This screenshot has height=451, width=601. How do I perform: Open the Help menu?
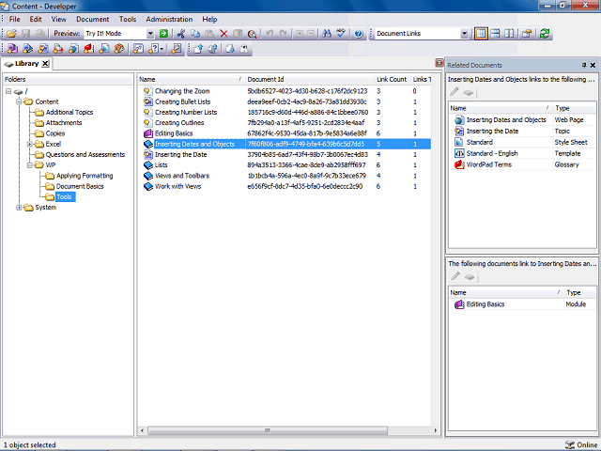[209, 19]
